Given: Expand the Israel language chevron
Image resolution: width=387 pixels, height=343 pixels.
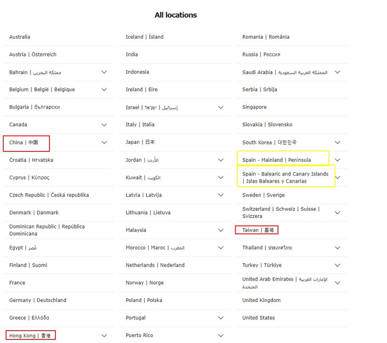Looking at the screenshot, I should click(x=221, y=107).
